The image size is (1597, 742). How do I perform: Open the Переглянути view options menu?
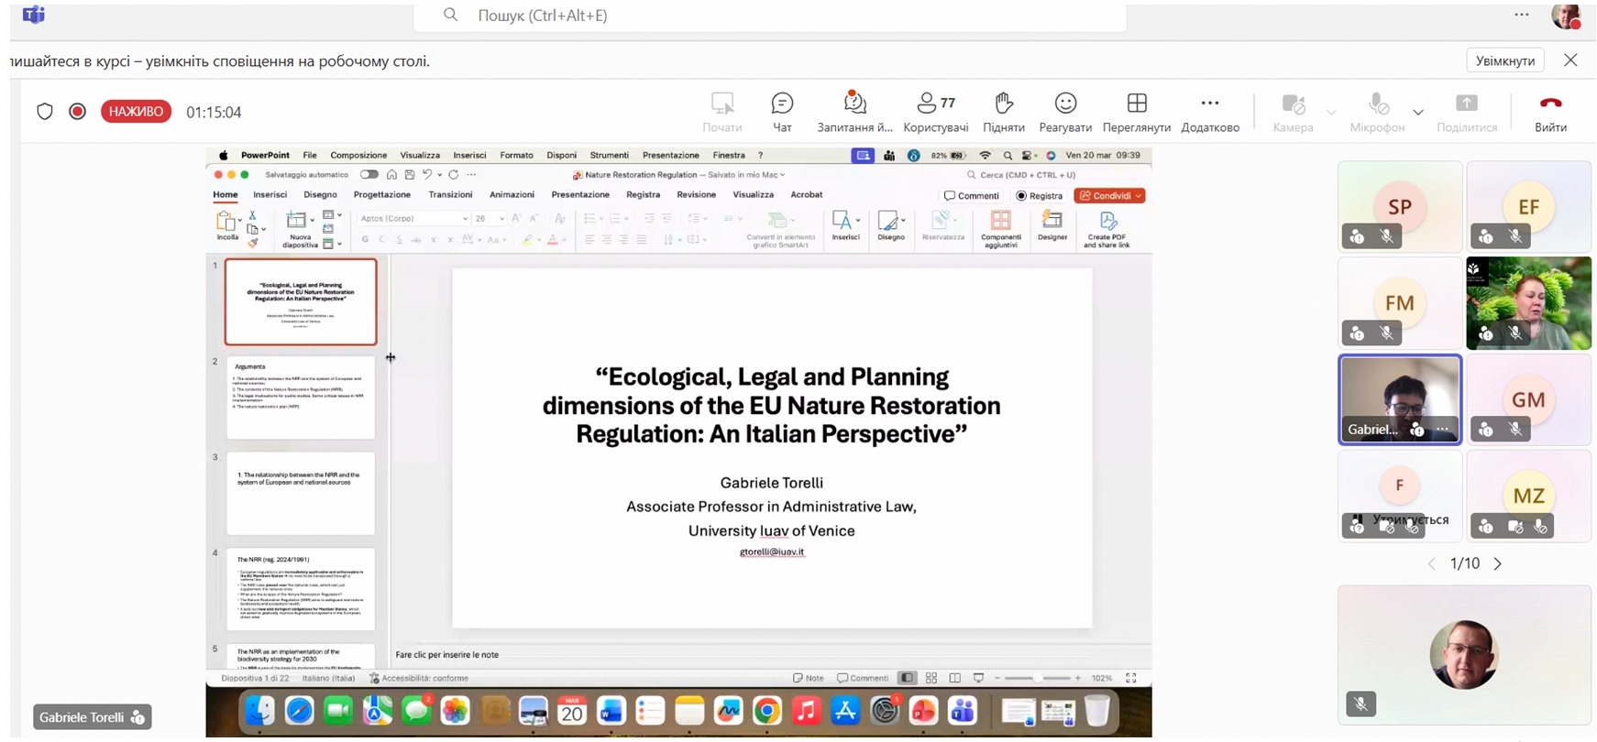pos(1136,112)
